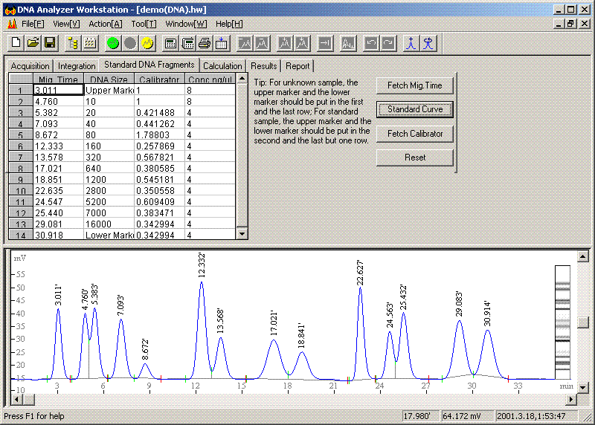Click the blue peak with curved arrows icon

428,43
